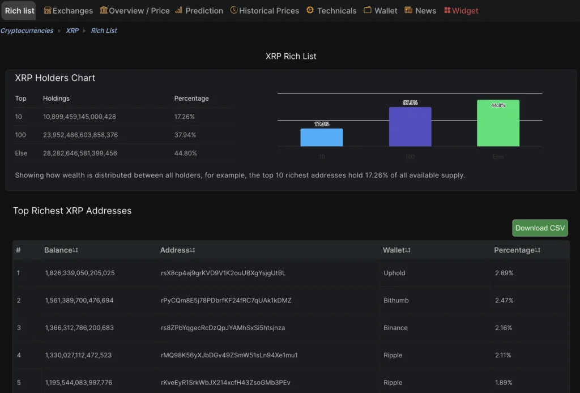Click the Download CSV button
The image size is (580, 393).
point(540,228)
